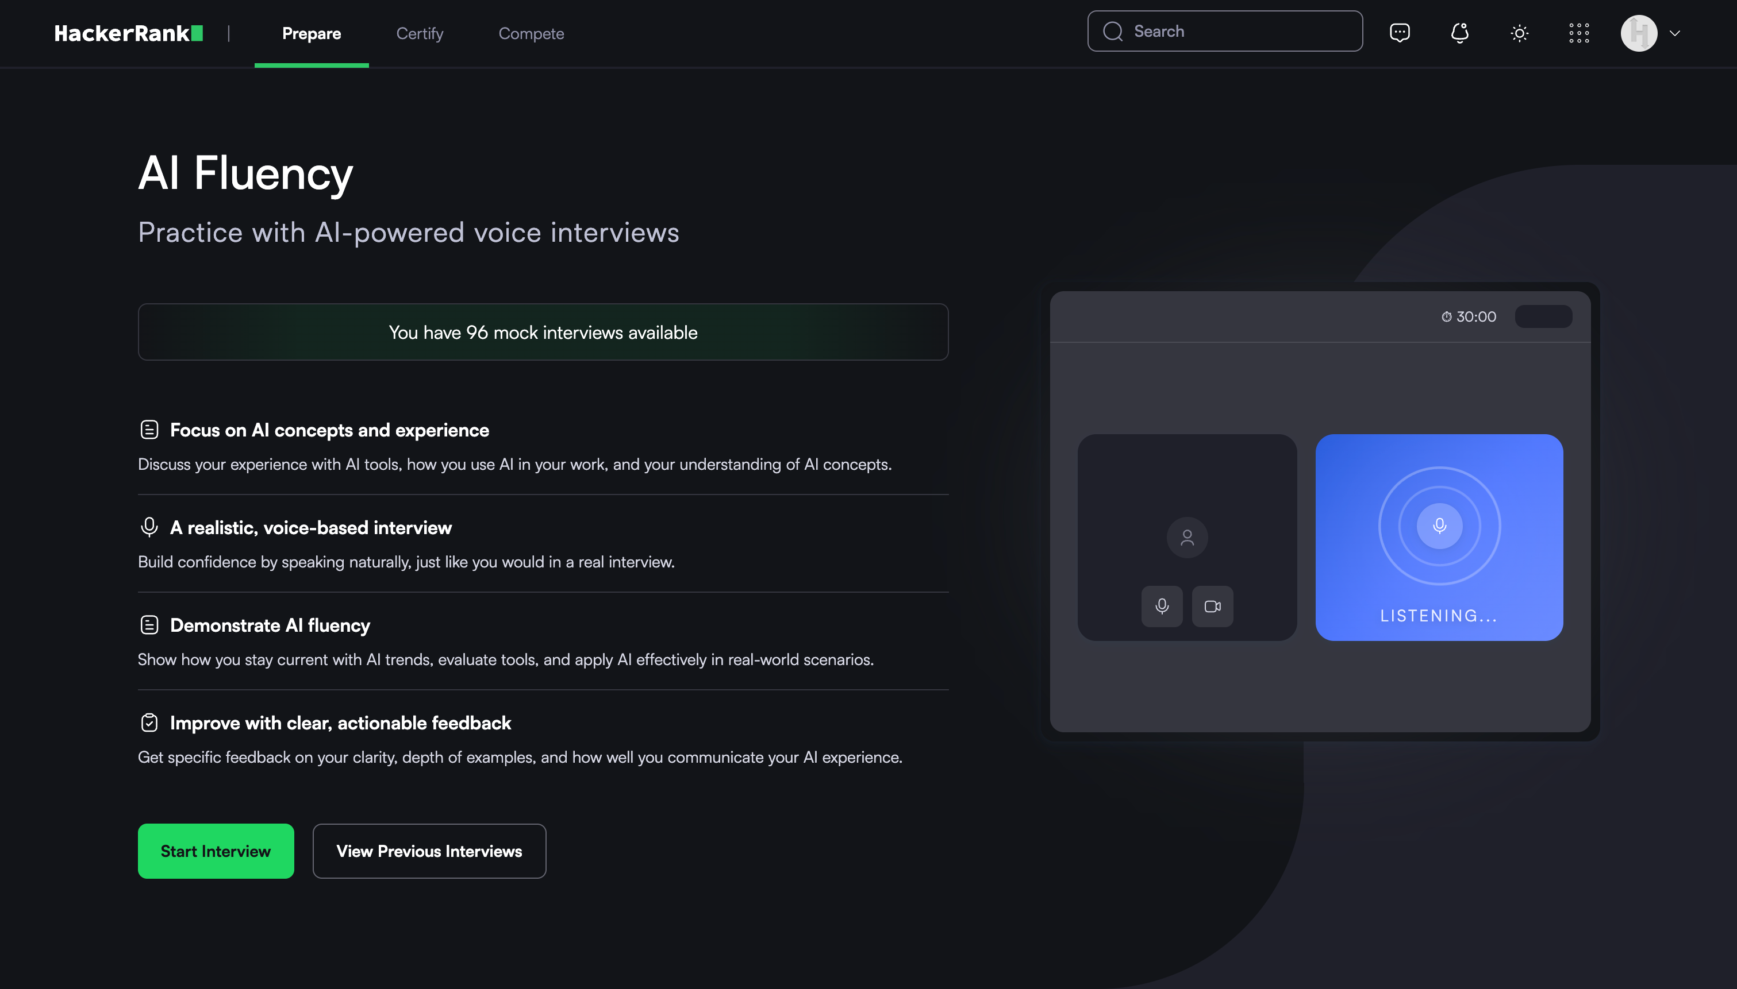
Task: Switch to the Compete tab
Action: point(531,33)
